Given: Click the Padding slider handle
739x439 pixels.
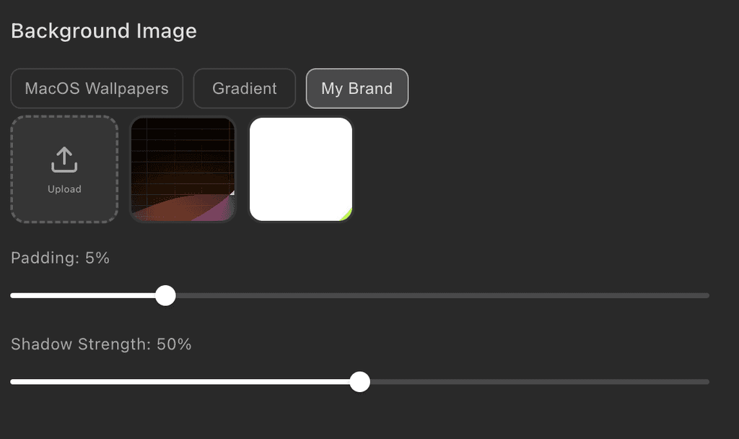Looking at the screenshot, I should (x=166, y=295).
